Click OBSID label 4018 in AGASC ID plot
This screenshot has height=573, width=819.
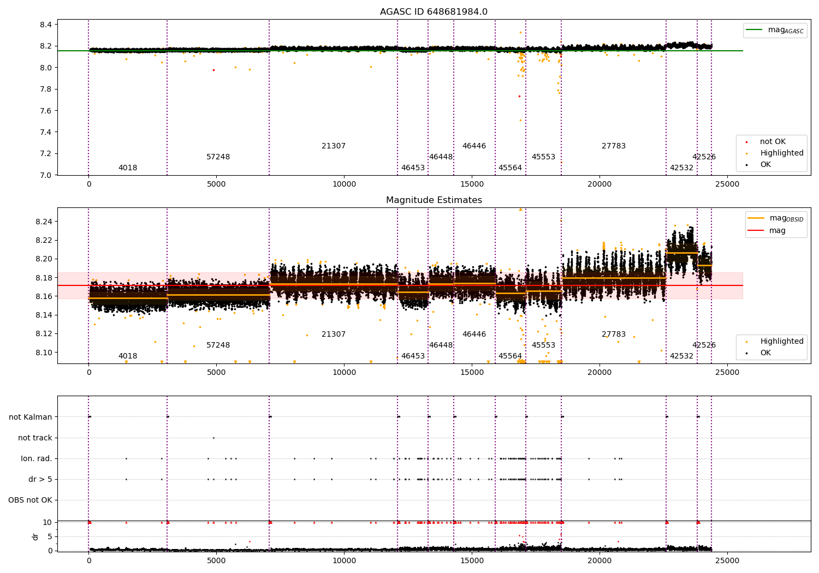(128, 168)
